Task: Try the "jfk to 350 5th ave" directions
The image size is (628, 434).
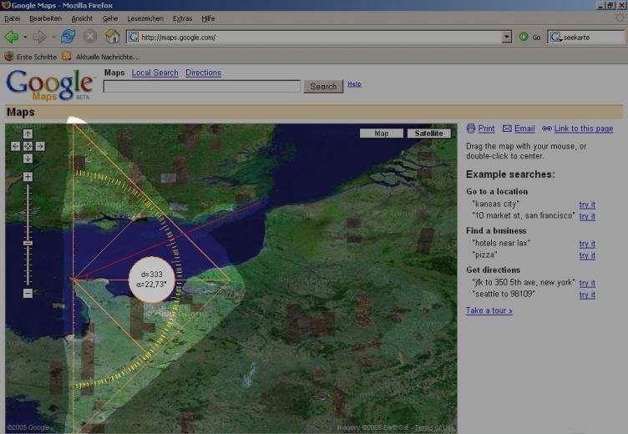Action: pyautogui.click(x=587, y=283)
